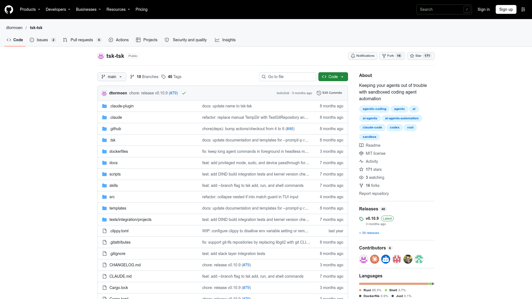Screen dimensions: 532x299
Task: Click the Languages bar Rust segment
Action: (x=394, y=284)
